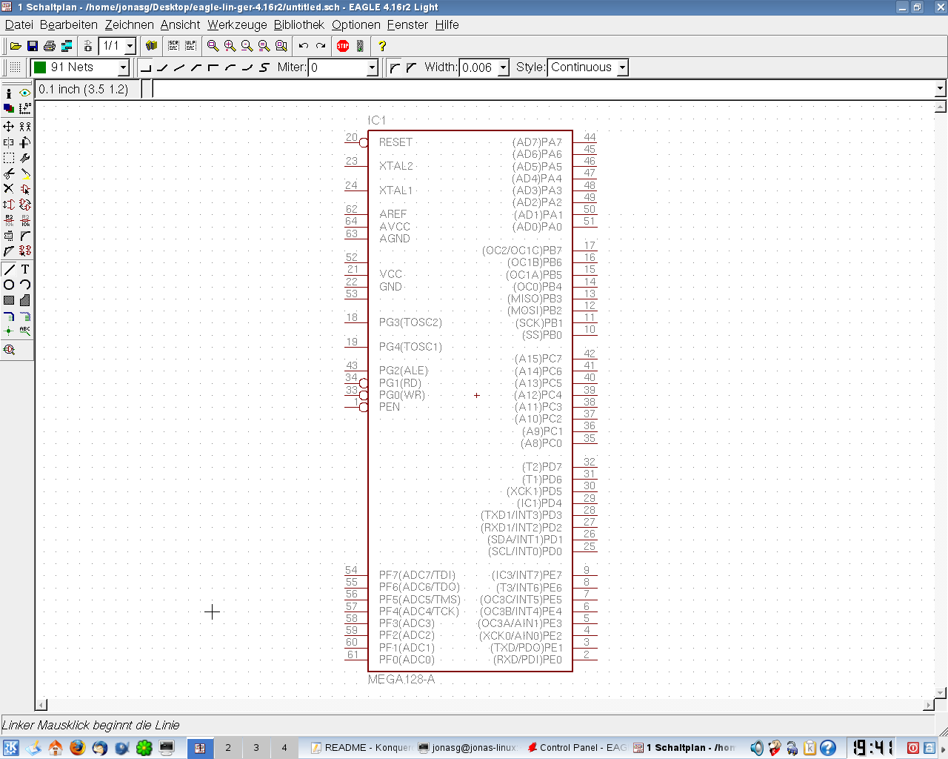Open the Bibliothek menu

coord(299,24)
